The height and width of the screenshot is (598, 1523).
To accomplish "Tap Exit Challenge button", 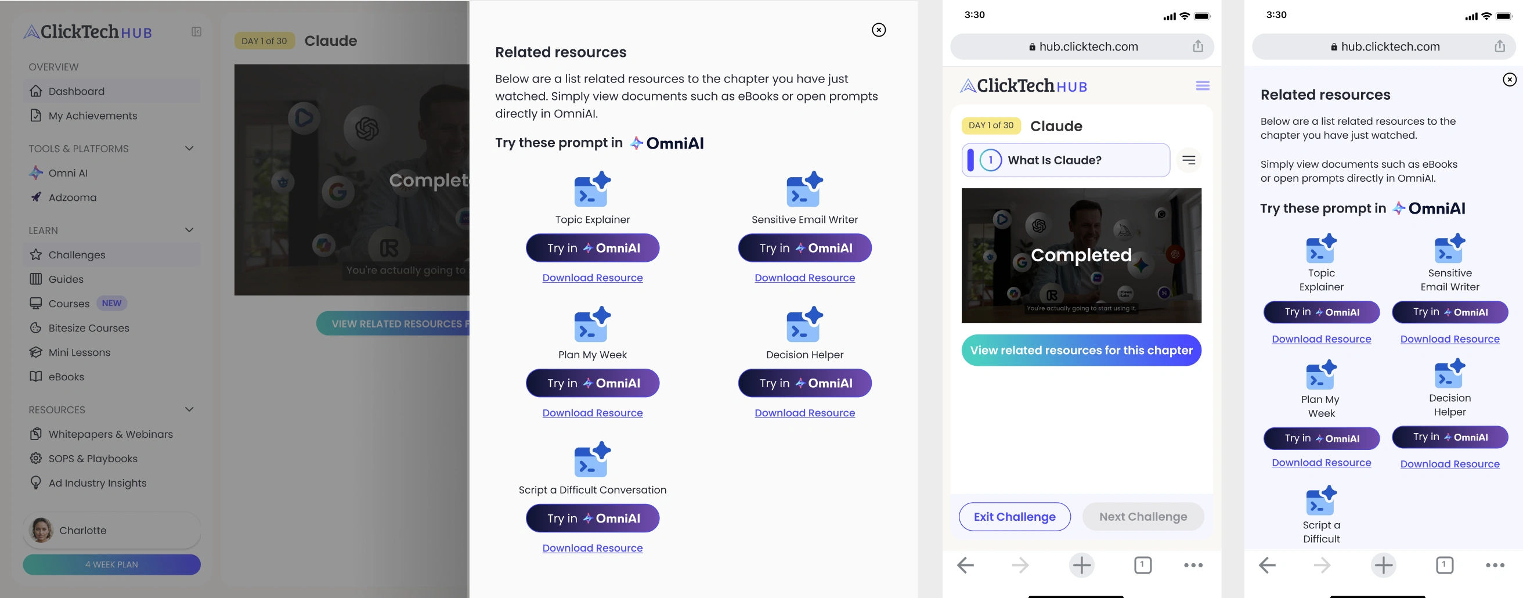I will (1014, 516).
